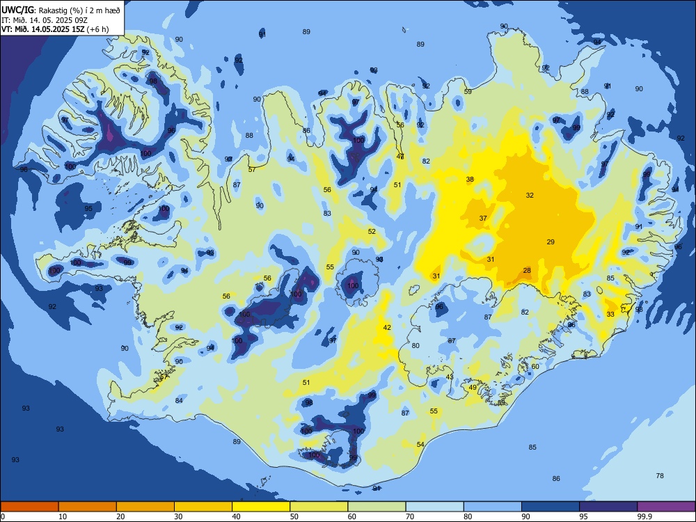Click the 10–20 orange legend swatch

[88, 507]
